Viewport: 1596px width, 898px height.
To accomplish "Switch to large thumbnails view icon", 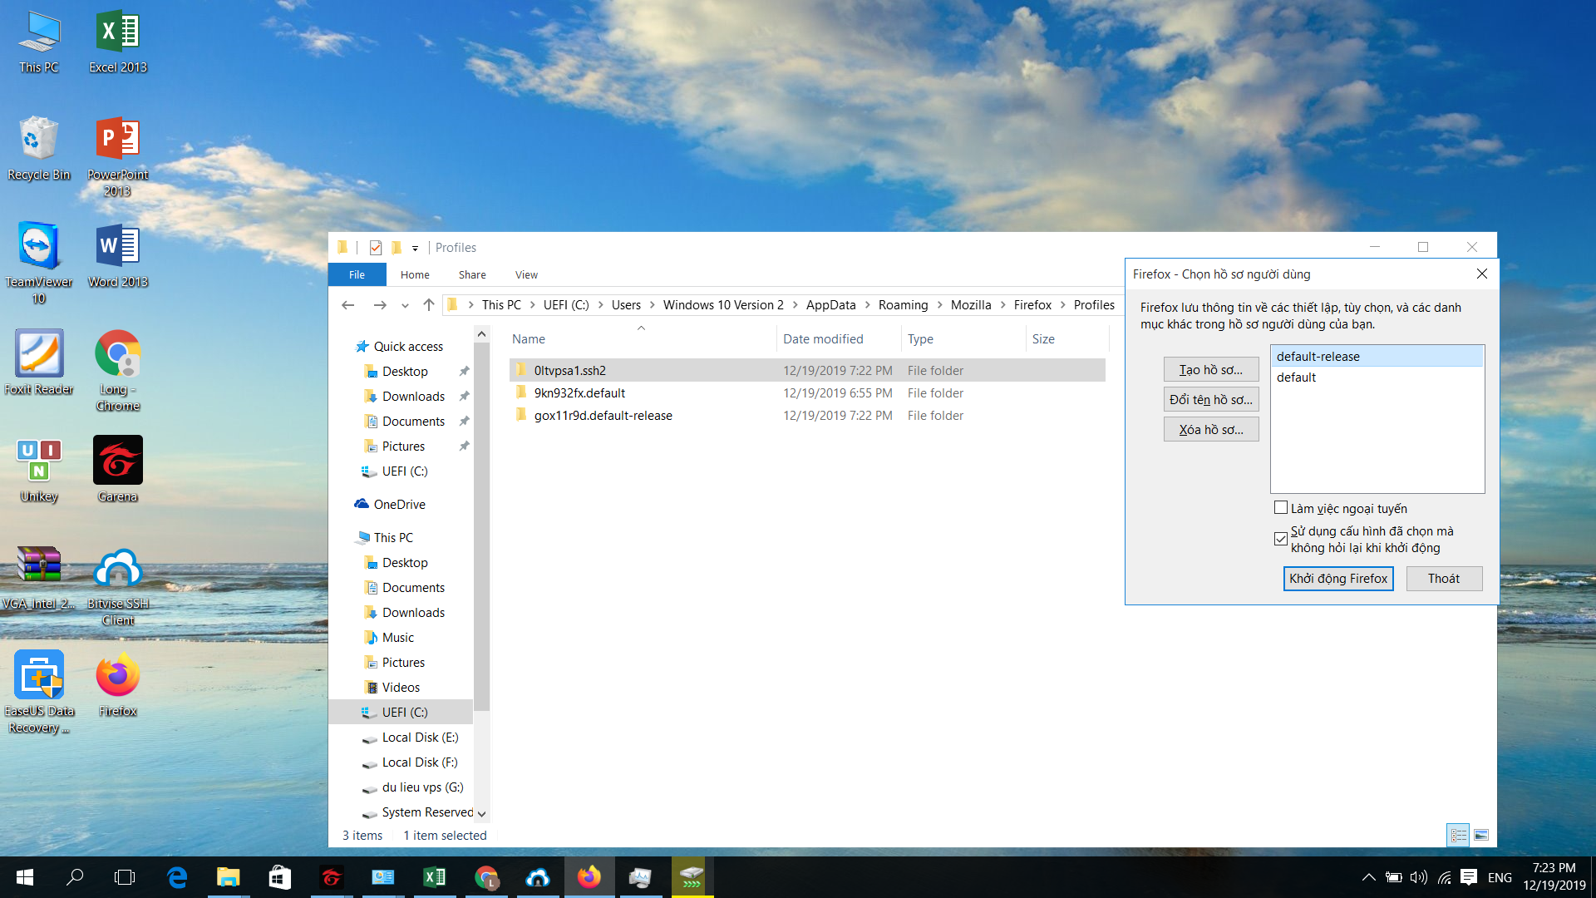I will coord(1481,835).
